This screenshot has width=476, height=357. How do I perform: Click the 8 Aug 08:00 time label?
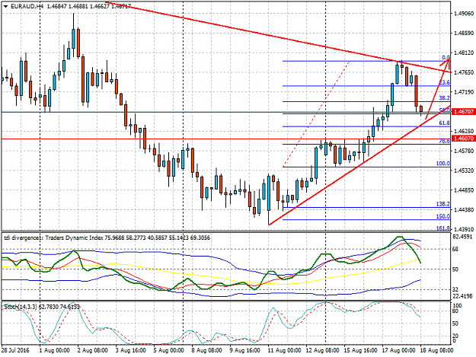click(x=206, y=350)
